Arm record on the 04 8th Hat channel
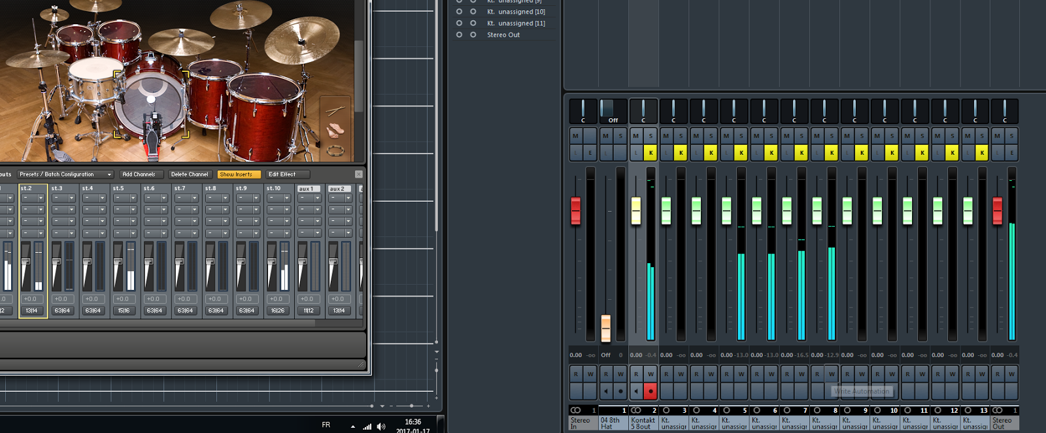Viewport: 1046px width, 433px height. tap(620, 391)
